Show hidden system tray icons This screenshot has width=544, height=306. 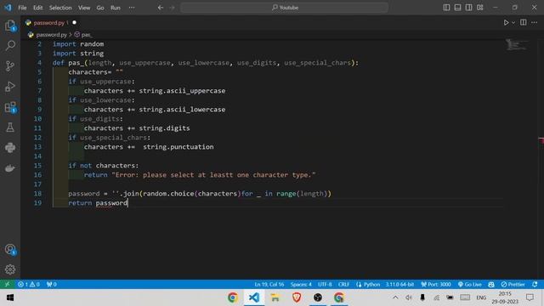pyautogui.click(x=395, y=297)
